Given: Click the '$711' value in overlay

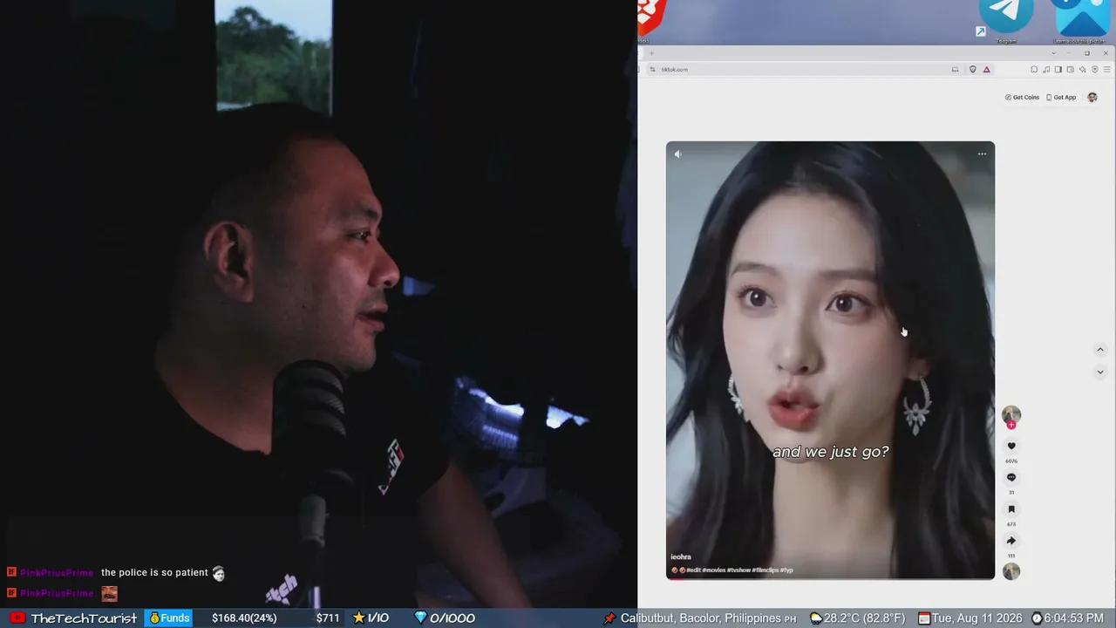Looking at the screenshot, I should (x=328, y=618).
